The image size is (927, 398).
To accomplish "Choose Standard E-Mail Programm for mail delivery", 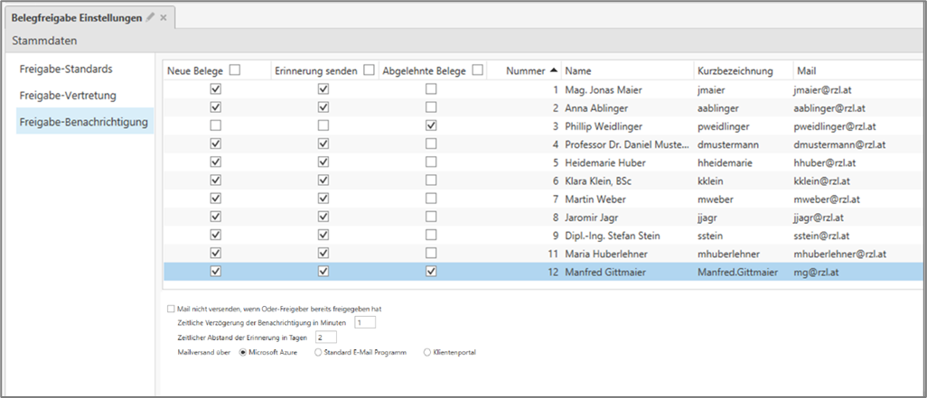I will click(x=316, y=352).
